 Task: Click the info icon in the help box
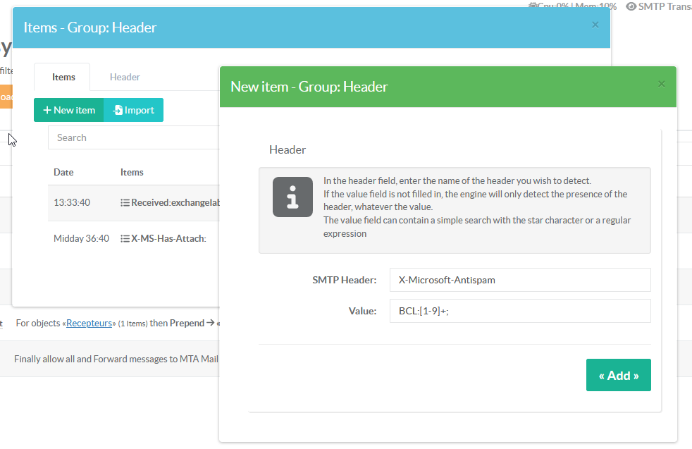coord(292,197)
